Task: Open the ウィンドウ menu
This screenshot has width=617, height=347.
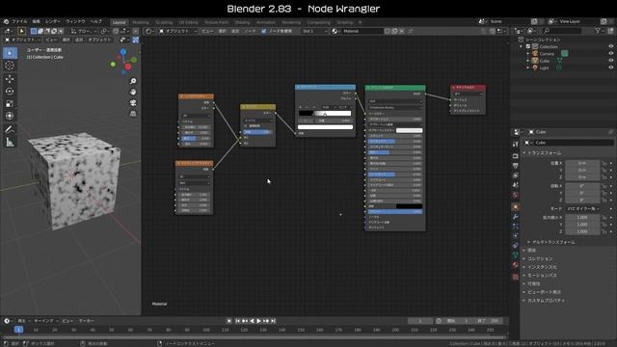Action: (75, 21)
